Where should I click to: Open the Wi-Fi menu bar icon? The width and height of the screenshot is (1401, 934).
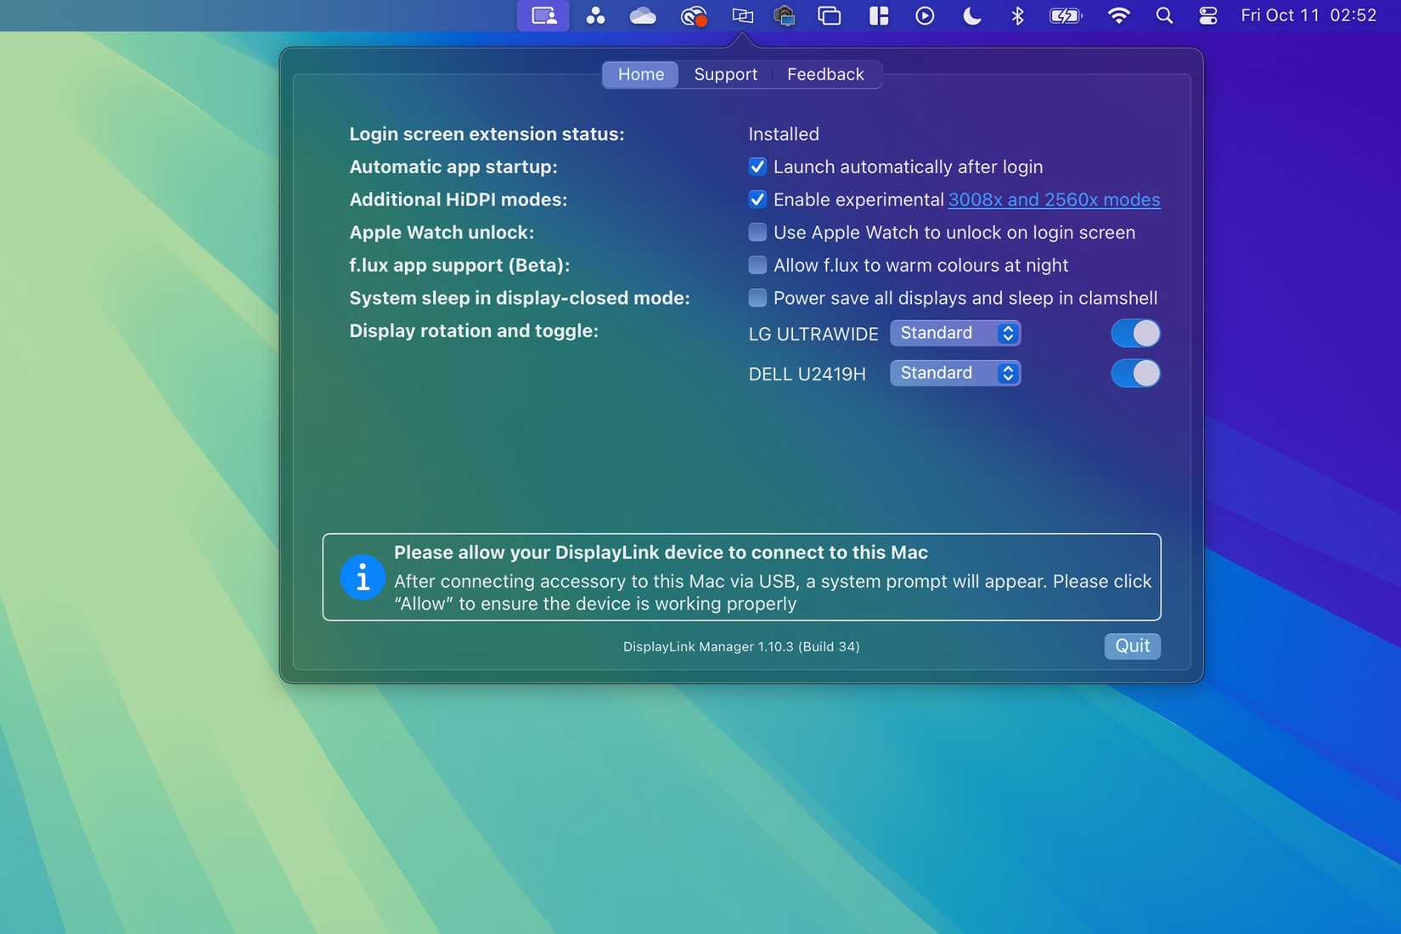pyautogui.click(x=1119, y=15)
